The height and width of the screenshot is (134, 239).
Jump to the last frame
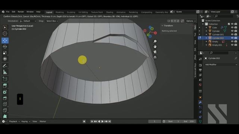[x=109, y=121]
